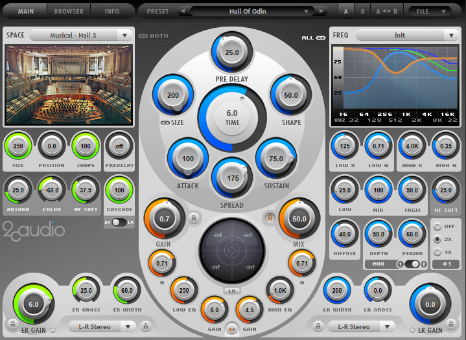Select 2X oversampling radio button
The image size is (466, 340).
(437, 239)
